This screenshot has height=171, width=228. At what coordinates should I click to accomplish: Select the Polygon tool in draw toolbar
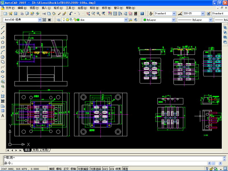click(x=3, y=42)
